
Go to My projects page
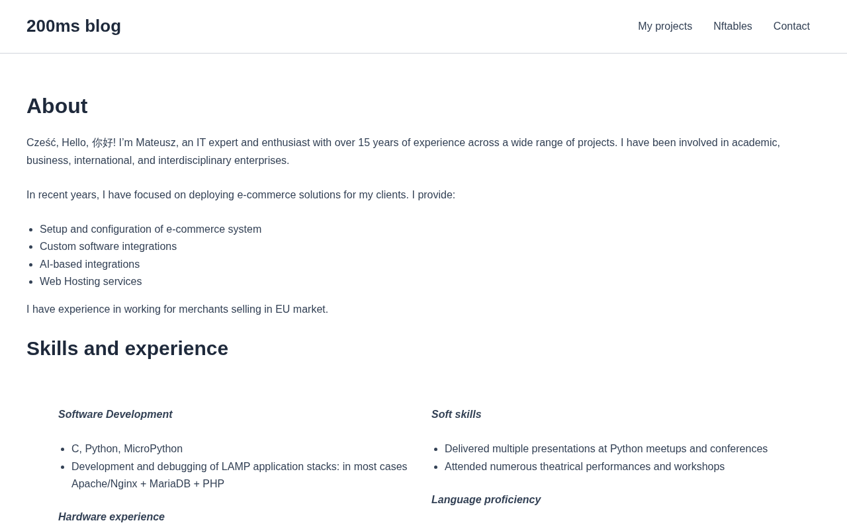pyautogui.click(x=665, y=26)
